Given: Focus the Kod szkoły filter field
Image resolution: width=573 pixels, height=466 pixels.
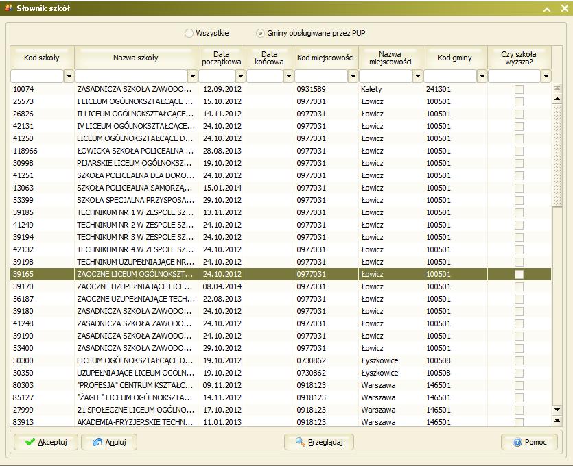Looking at the screenshot, I should (37, 76).
